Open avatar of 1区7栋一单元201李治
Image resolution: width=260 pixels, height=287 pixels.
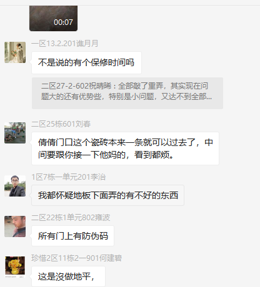click(x=15, y=186)
